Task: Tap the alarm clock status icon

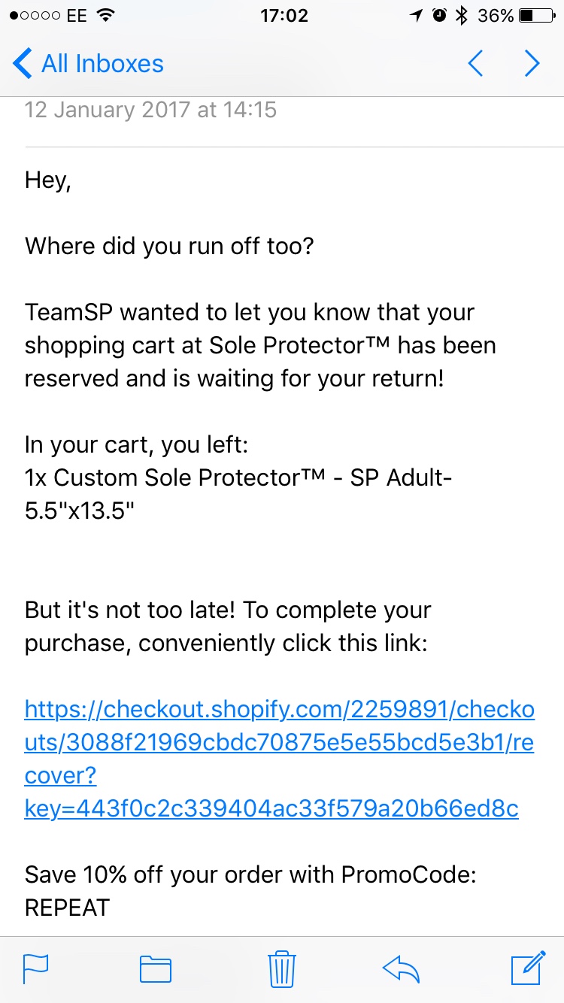Action: pyautogui.click(x=439, y=16)
